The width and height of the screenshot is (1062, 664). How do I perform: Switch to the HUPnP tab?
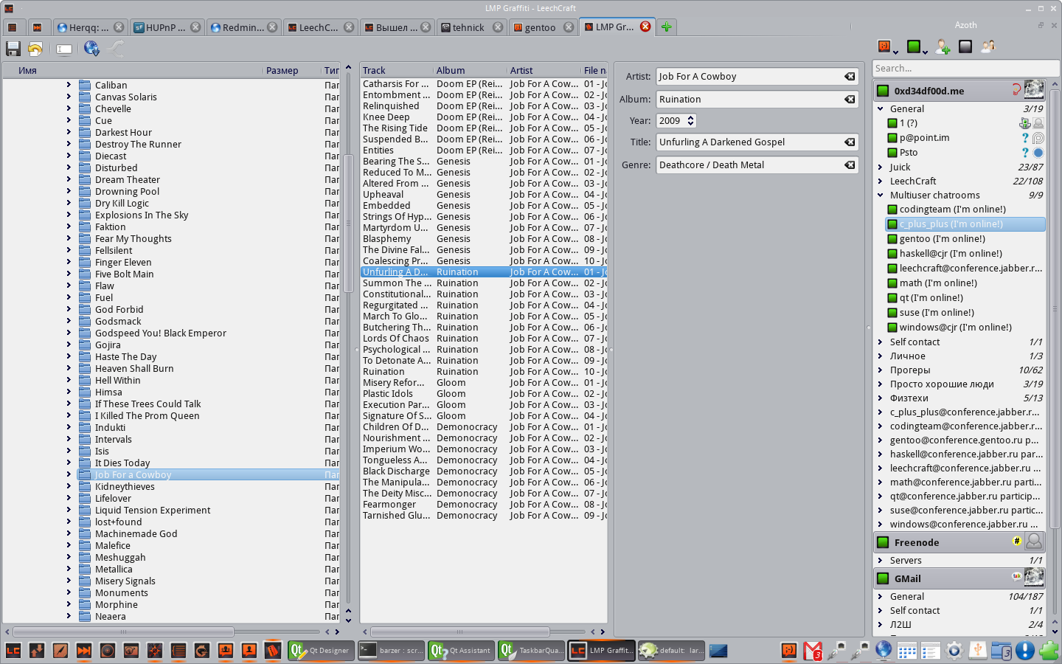166,27
